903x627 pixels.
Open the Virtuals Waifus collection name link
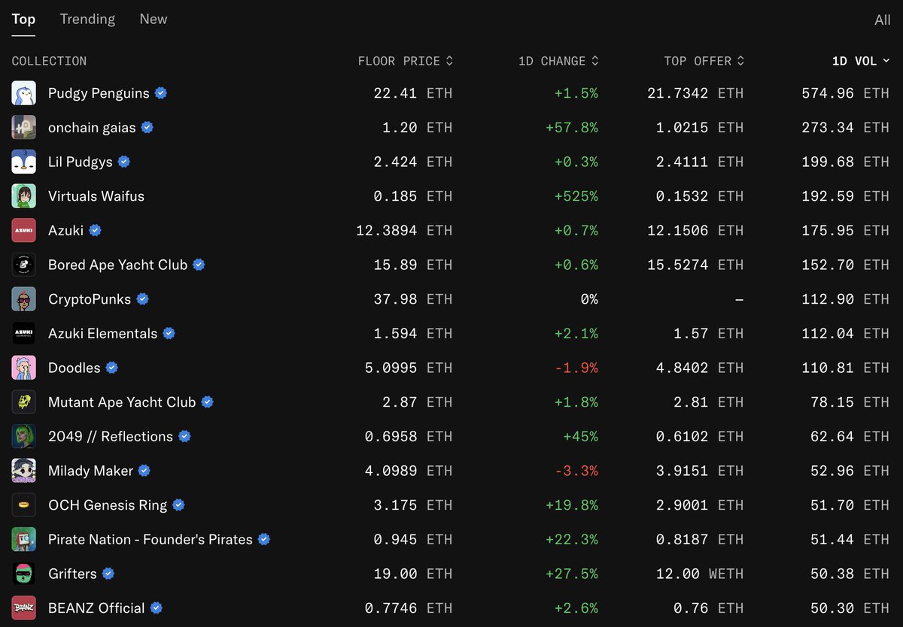coord(96,196)
